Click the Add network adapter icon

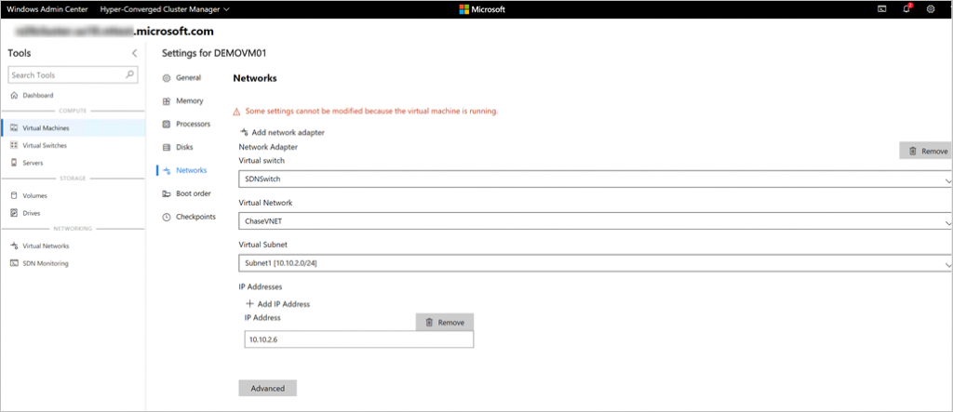[x=245, y=132]
